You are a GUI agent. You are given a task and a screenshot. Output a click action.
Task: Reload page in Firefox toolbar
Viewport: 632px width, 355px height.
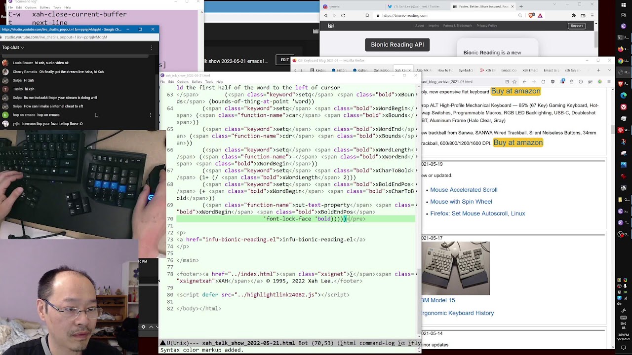[x=543, y=82]
